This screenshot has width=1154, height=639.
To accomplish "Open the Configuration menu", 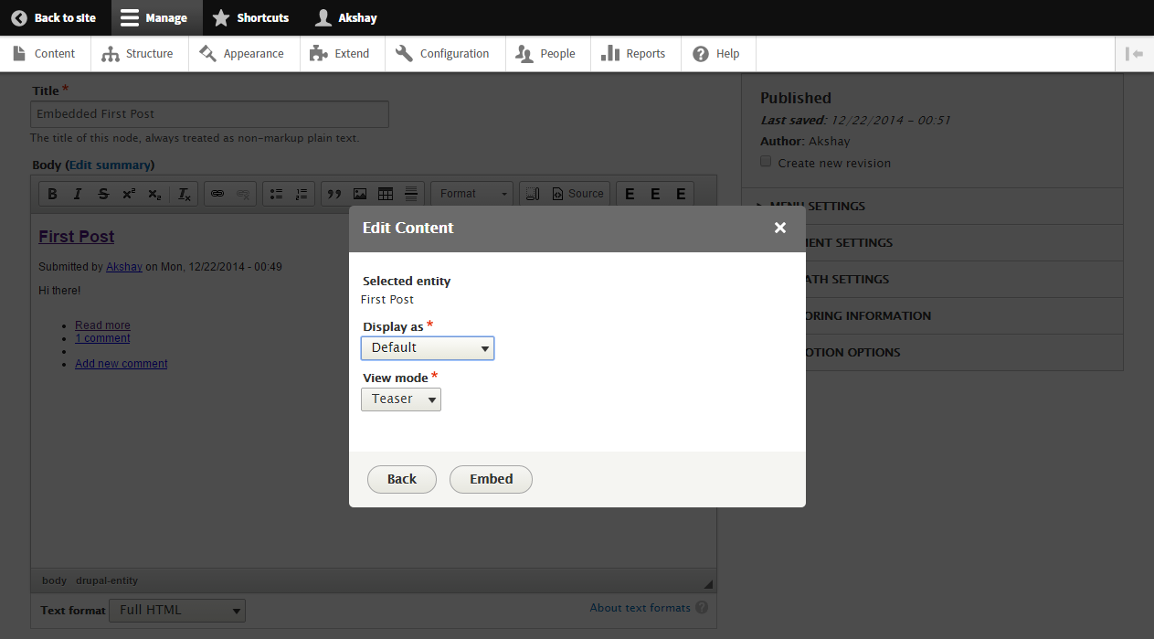I will pyautogui.click(x=443, y=54).
